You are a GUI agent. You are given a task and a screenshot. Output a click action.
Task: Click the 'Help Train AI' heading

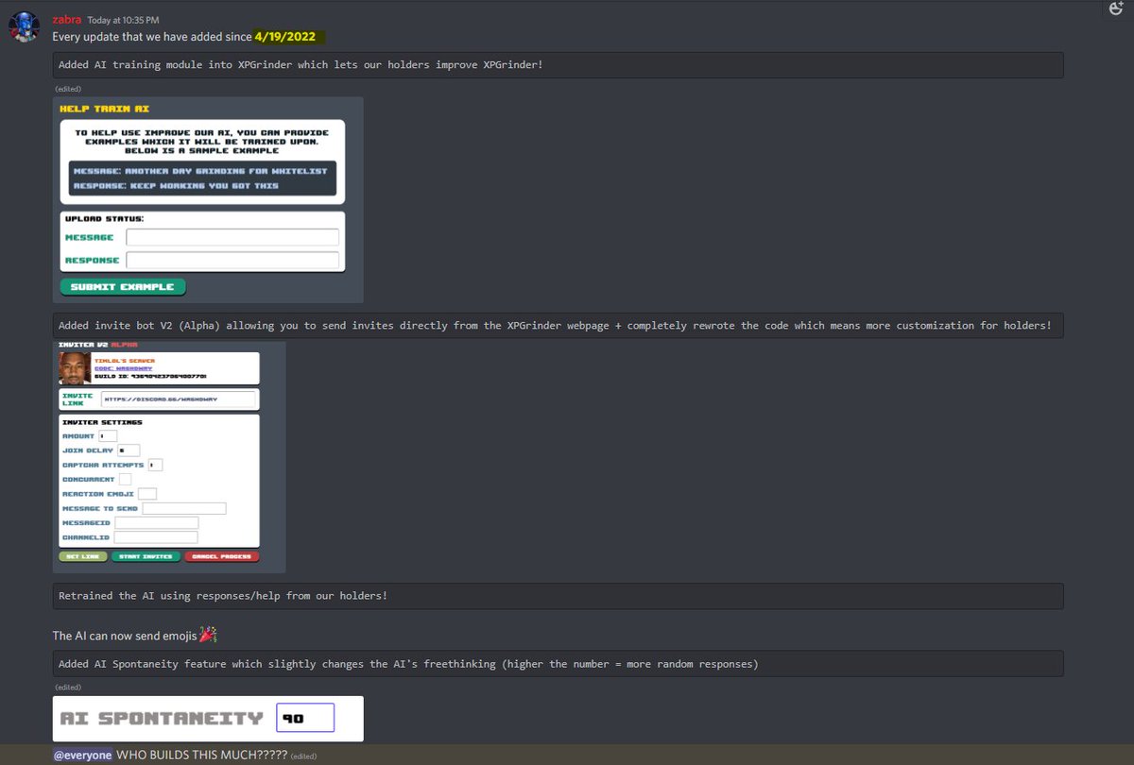click(104, 110)
